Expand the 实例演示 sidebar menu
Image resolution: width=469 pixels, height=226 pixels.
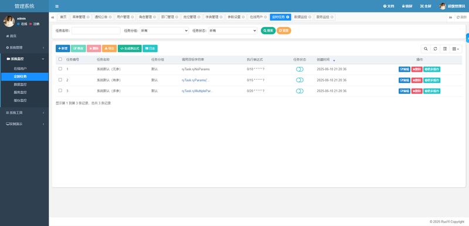pyautogui.click(x=24, y=124)
